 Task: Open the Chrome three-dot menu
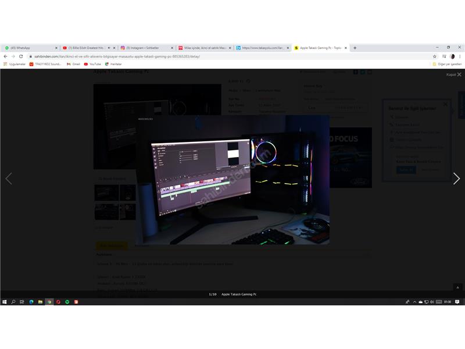[x=460, y=56]
